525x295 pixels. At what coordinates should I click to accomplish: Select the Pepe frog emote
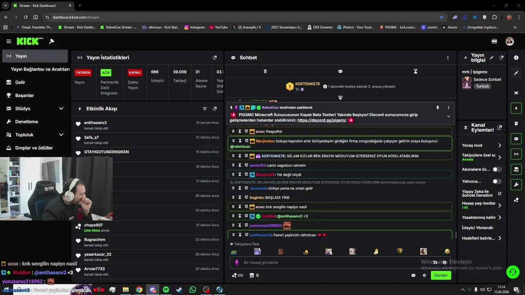point(234,252)
